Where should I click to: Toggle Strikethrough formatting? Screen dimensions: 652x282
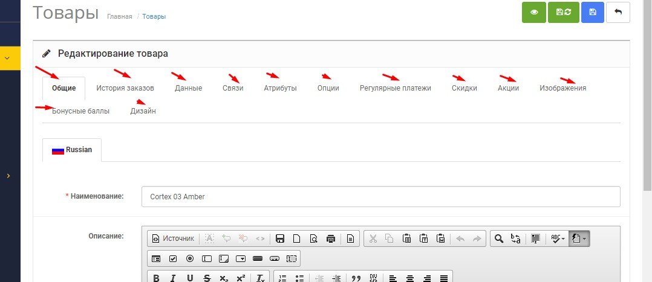(207, 278)
